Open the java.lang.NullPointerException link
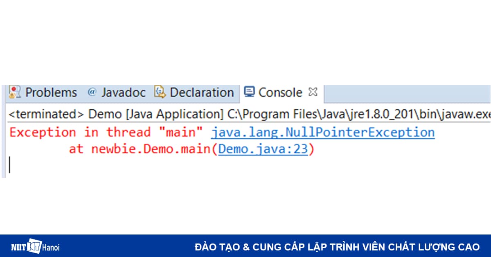This screenshot has height=257, width=491. [322, 132]
